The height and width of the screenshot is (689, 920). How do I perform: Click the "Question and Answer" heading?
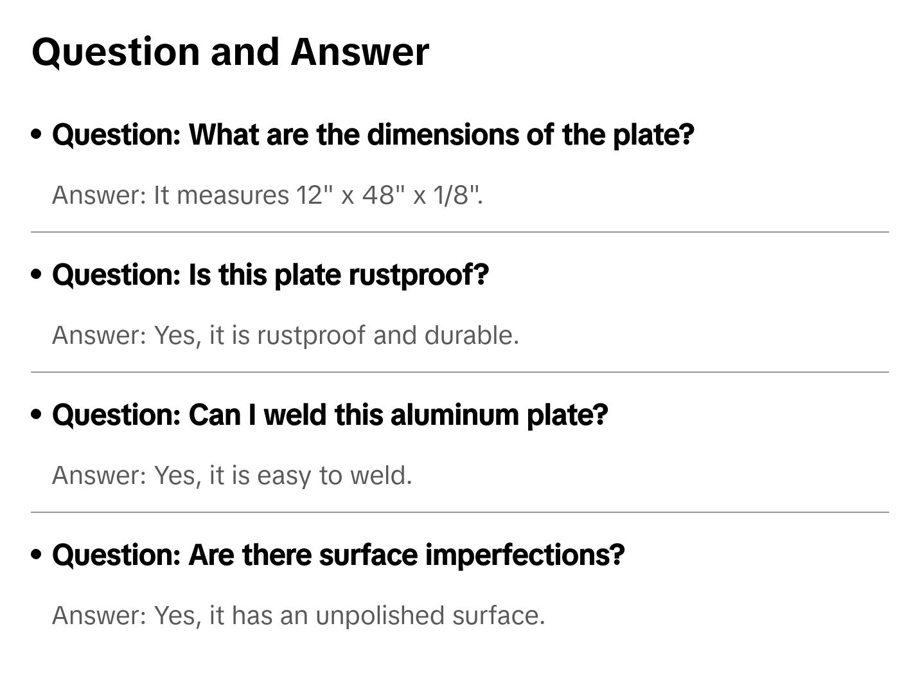coord(230,52)
